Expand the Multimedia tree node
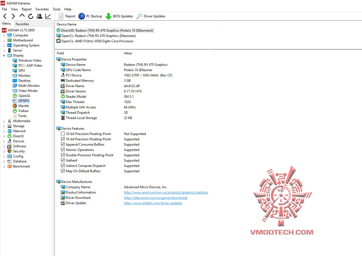The image size is (362, 256). point(4,121)
